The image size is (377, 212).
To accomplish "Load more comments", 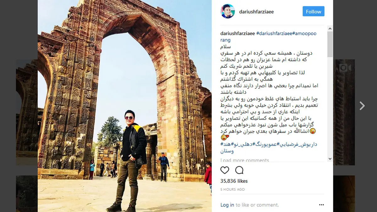I will (245, 160).
